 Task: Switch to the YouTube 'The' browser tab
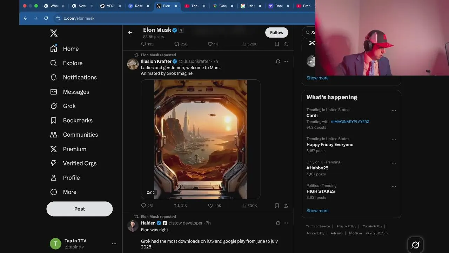point(195,6)
